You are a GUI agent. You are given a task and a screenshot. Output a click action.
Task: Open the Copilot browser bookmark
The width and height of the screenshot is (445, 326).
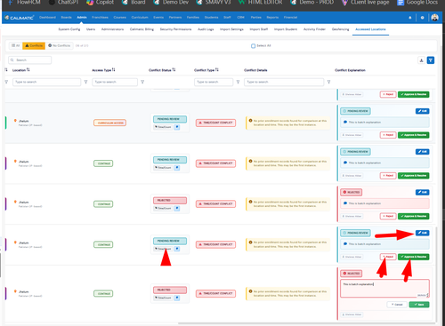point(101,3)
